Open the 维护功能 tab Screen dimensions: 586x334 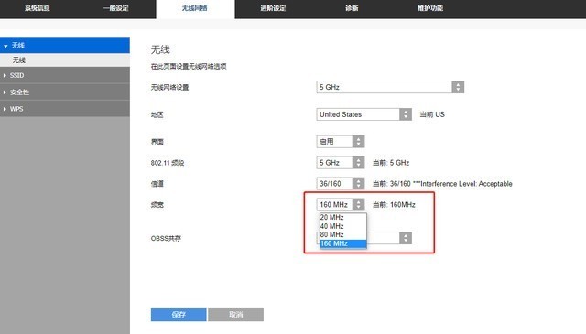[430, 8]
